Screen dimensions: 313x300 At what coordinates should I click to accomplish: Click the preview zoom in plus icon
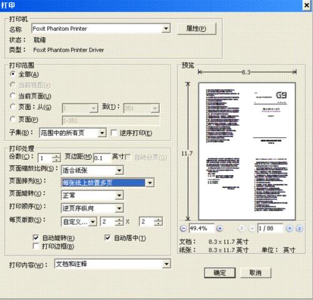(x=220, y=229)
